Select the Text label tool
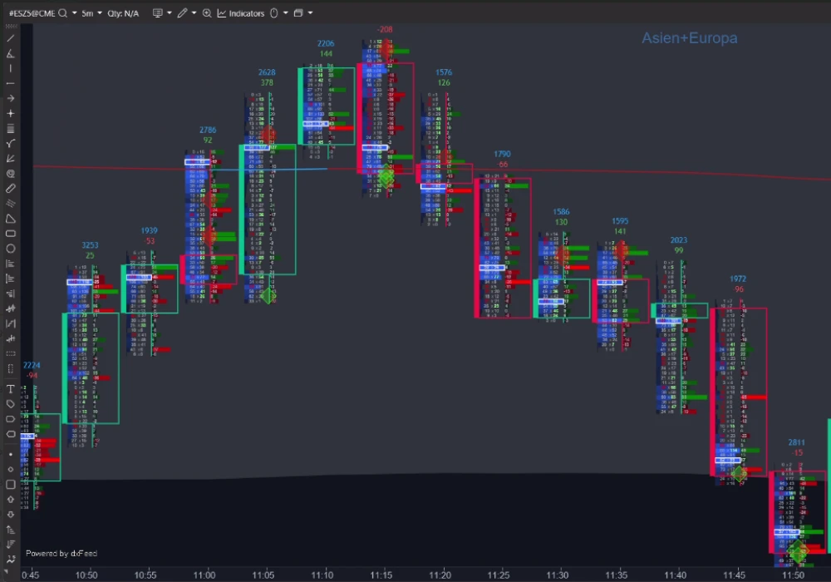The image size is (831, 582). (x=10, y=389)
